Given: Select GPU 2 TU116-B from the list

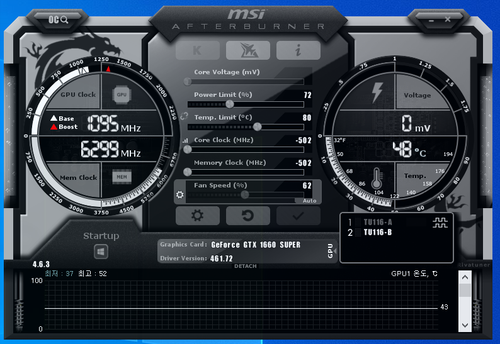Looking at the screenshot, I should [370, 232].
